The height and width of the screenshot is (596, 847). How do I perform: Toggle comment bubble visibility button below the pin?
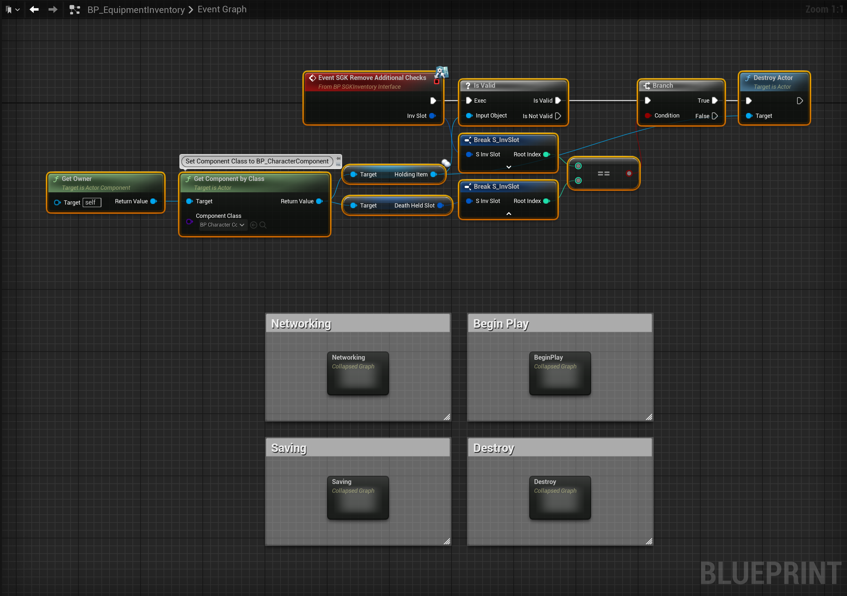pos(338,164)
